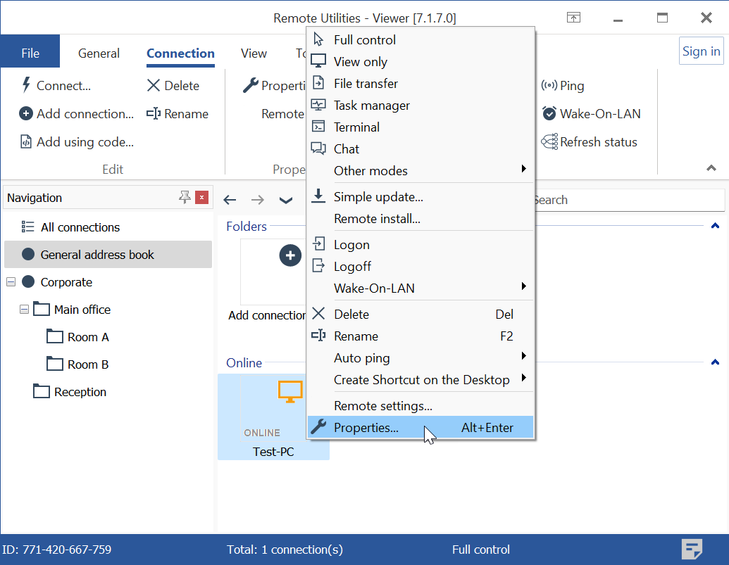Viewport: 729px width, 565px height.
Task: Click the plus icon to add connection
Action: (x=290, y=255)
